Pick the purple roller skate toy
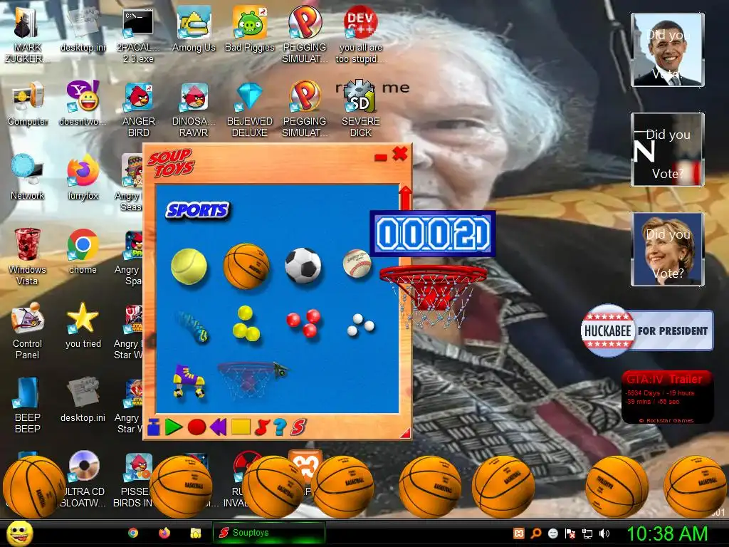729x547 pixels. 188,381
